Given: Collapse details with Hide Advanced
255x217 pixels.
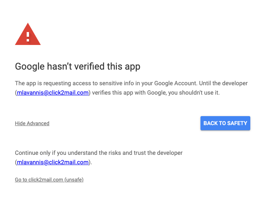Looking at the screenshot, I should point(32,124).
